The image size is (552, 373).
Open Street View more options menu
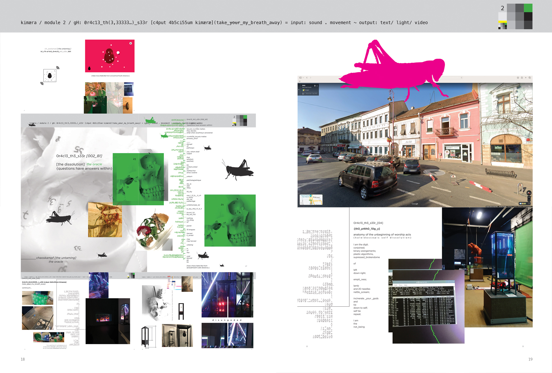click(317, 86)
